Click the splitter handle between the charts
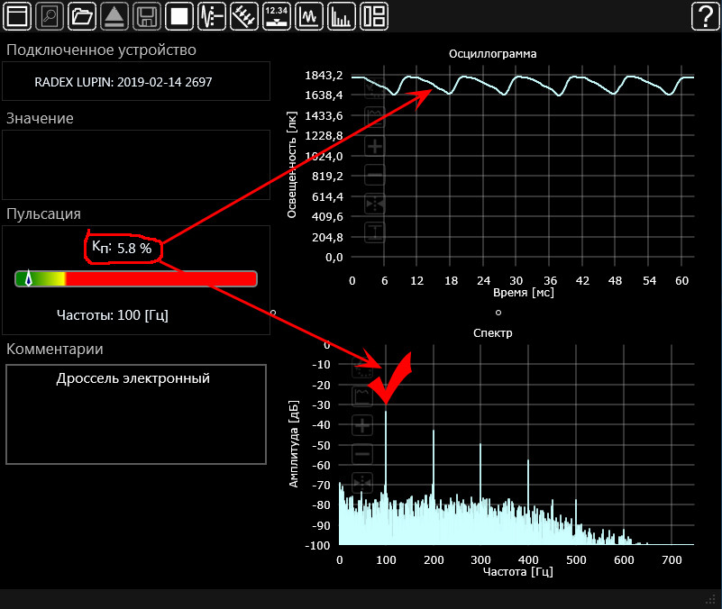Image resolution: width=722 pixels, height=609 pixels. 498,313
